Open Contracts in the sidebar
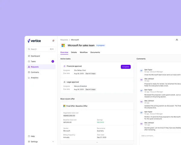Screen dimensions: 181x145 coord(41,72)
